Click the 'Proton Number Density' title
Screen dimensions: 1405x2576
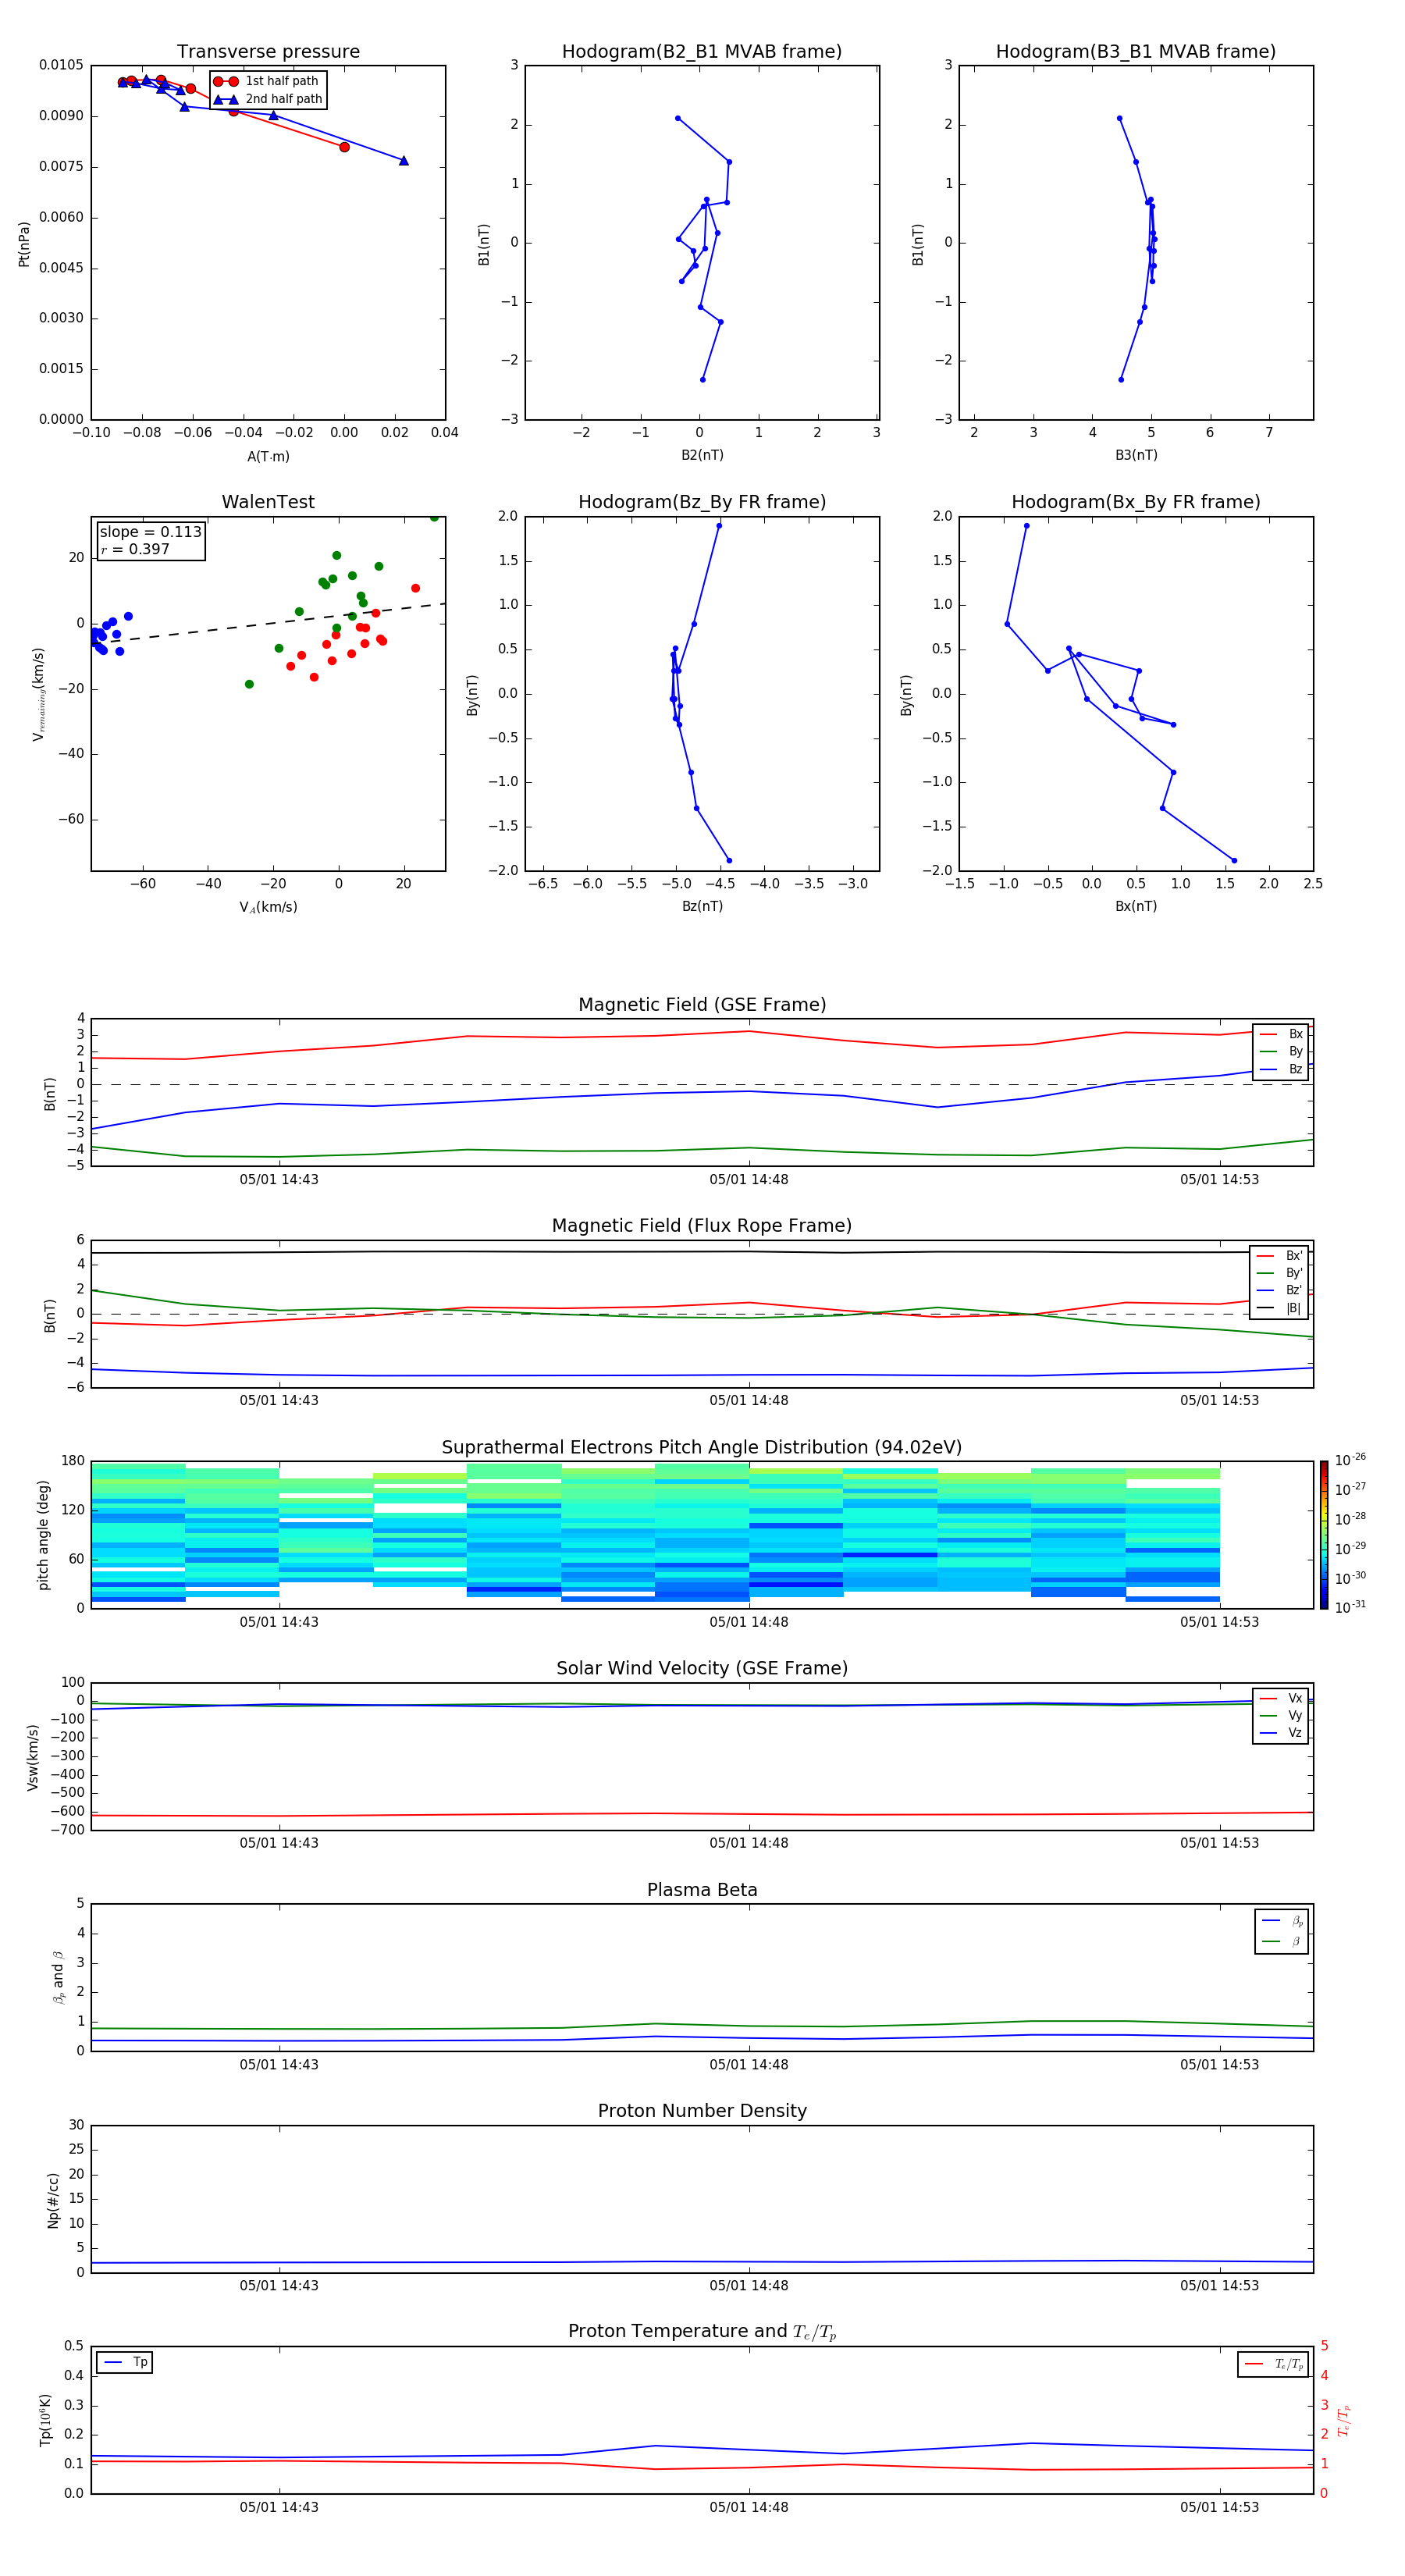pyautogui.click(x=702, y=2112)
